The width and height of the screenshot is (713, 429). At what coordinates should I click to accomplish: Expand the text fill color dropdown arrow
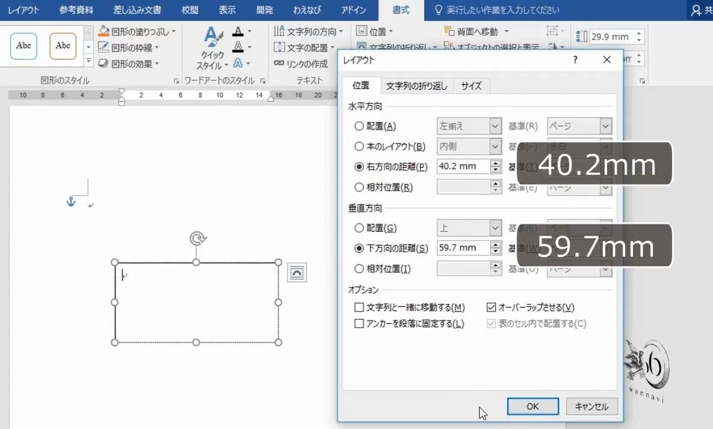pyautogui.click(x=249, y=31)
